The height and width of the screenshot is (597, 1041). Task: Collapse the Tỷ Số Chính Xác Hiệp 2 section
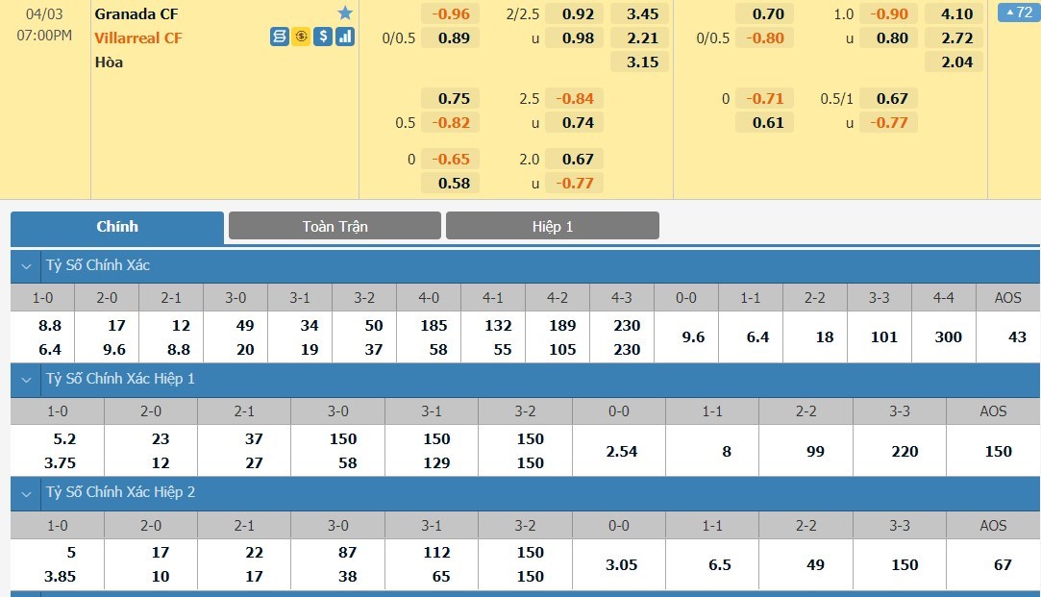[25, 492]
